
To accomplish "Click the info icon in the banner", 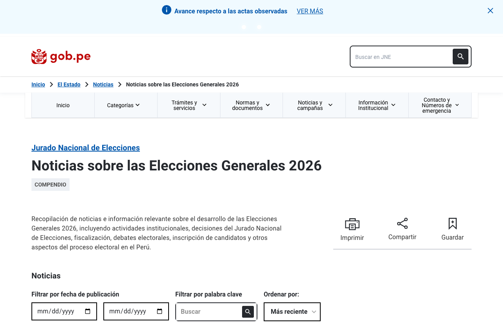I will (x=167, y=10).
